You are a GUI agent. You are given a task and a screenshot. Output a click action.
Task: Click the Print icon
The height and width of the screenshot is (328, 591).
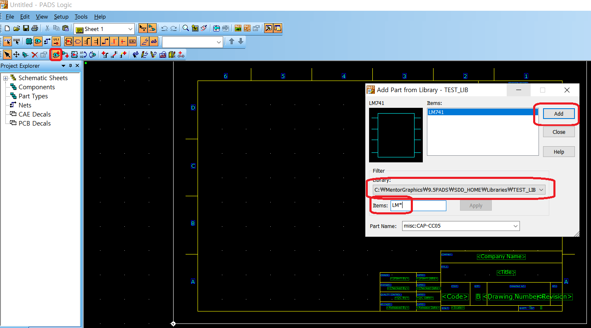[x=35, y=29]
